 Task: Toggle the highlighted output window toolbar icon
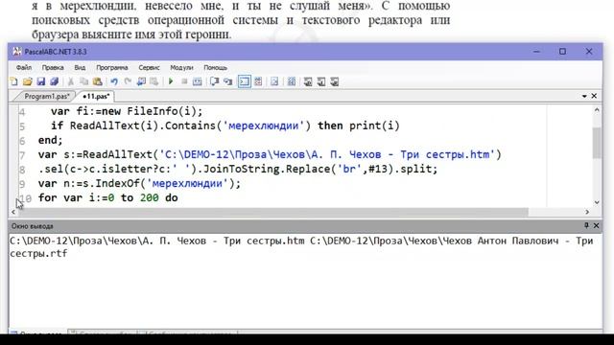click(x=245, y=81)
